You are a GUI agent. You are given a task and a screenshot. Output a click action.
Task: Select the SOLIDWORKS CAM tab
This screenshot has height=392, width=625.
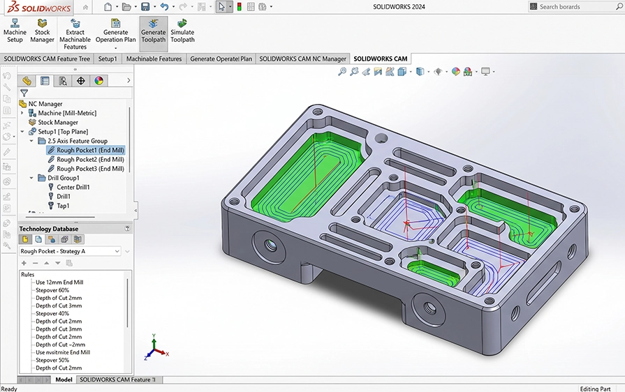(x=381, y=59)
